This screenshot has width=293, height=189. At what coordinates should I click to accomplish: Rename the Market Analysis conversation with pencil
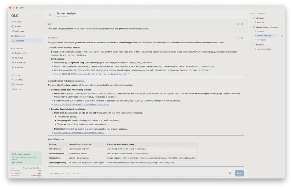tap(279, 36)
